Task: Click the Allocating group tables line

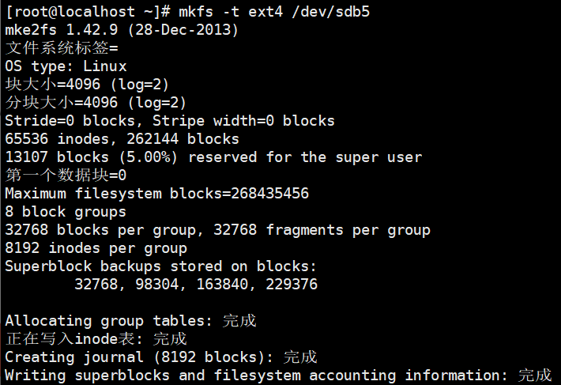Action: click(x=130, y=321)
